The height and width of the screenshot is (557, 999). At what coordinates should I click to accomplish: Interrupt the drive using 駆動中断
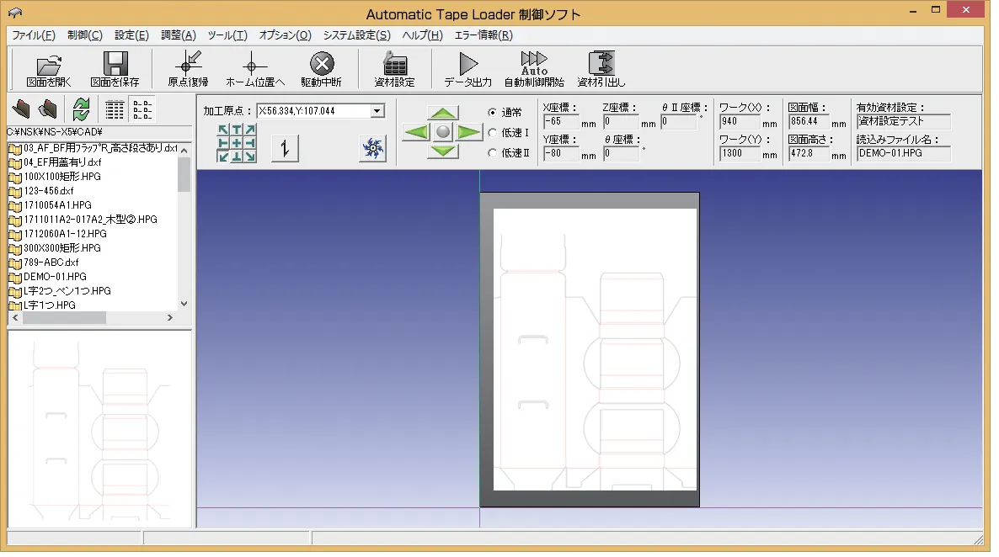click(322, 68)
